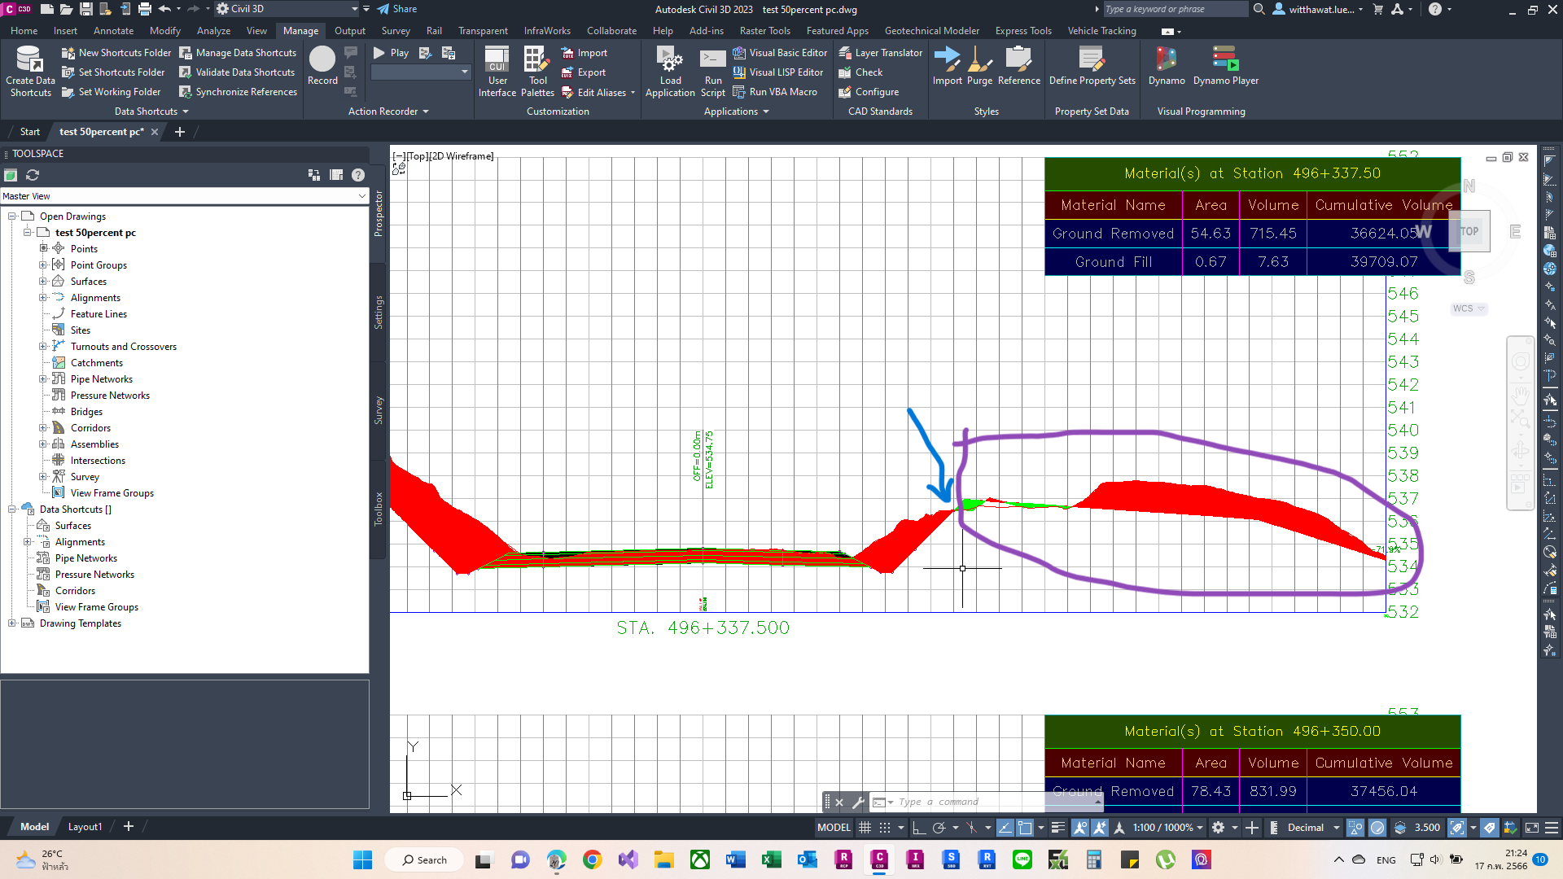This screenshot has width=1563, height=879.
Task: Open the Start drawing tab
Action: click(29, 132)
